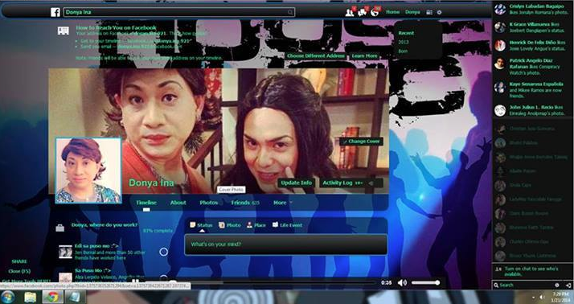Go to Home in top bar
The width and height of the screenshot is (574, 304).
[393, 12]
